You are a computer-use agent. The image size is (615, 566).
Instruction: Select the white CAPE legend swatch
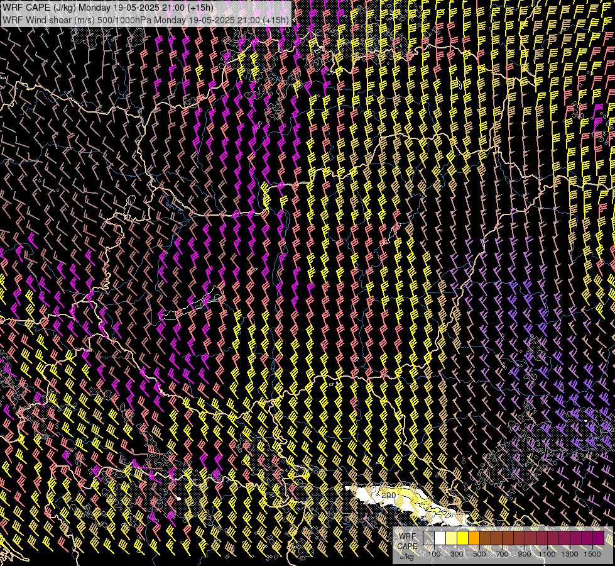(x=440, y=538)
